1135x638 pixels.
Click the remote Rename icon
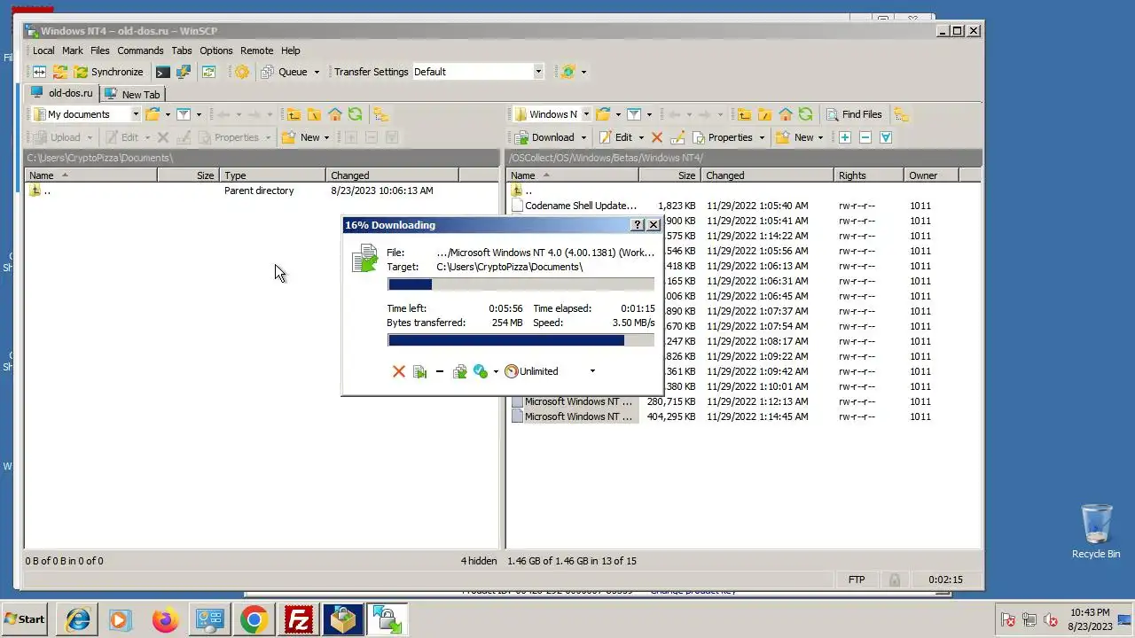(x=677, y=137)
